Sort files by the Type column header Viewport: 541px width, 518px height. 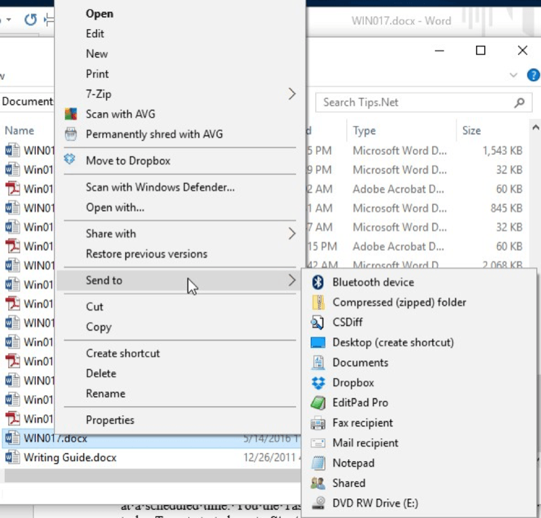click(364, 131)
